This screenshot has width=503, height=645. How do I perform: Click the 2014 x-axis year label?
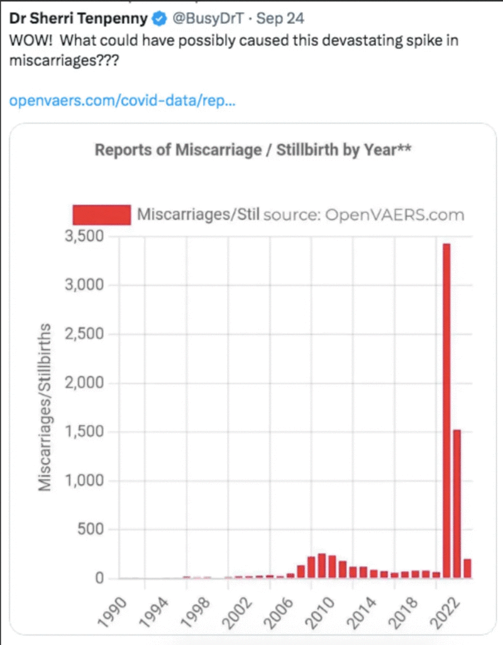[x=362, y=613]
